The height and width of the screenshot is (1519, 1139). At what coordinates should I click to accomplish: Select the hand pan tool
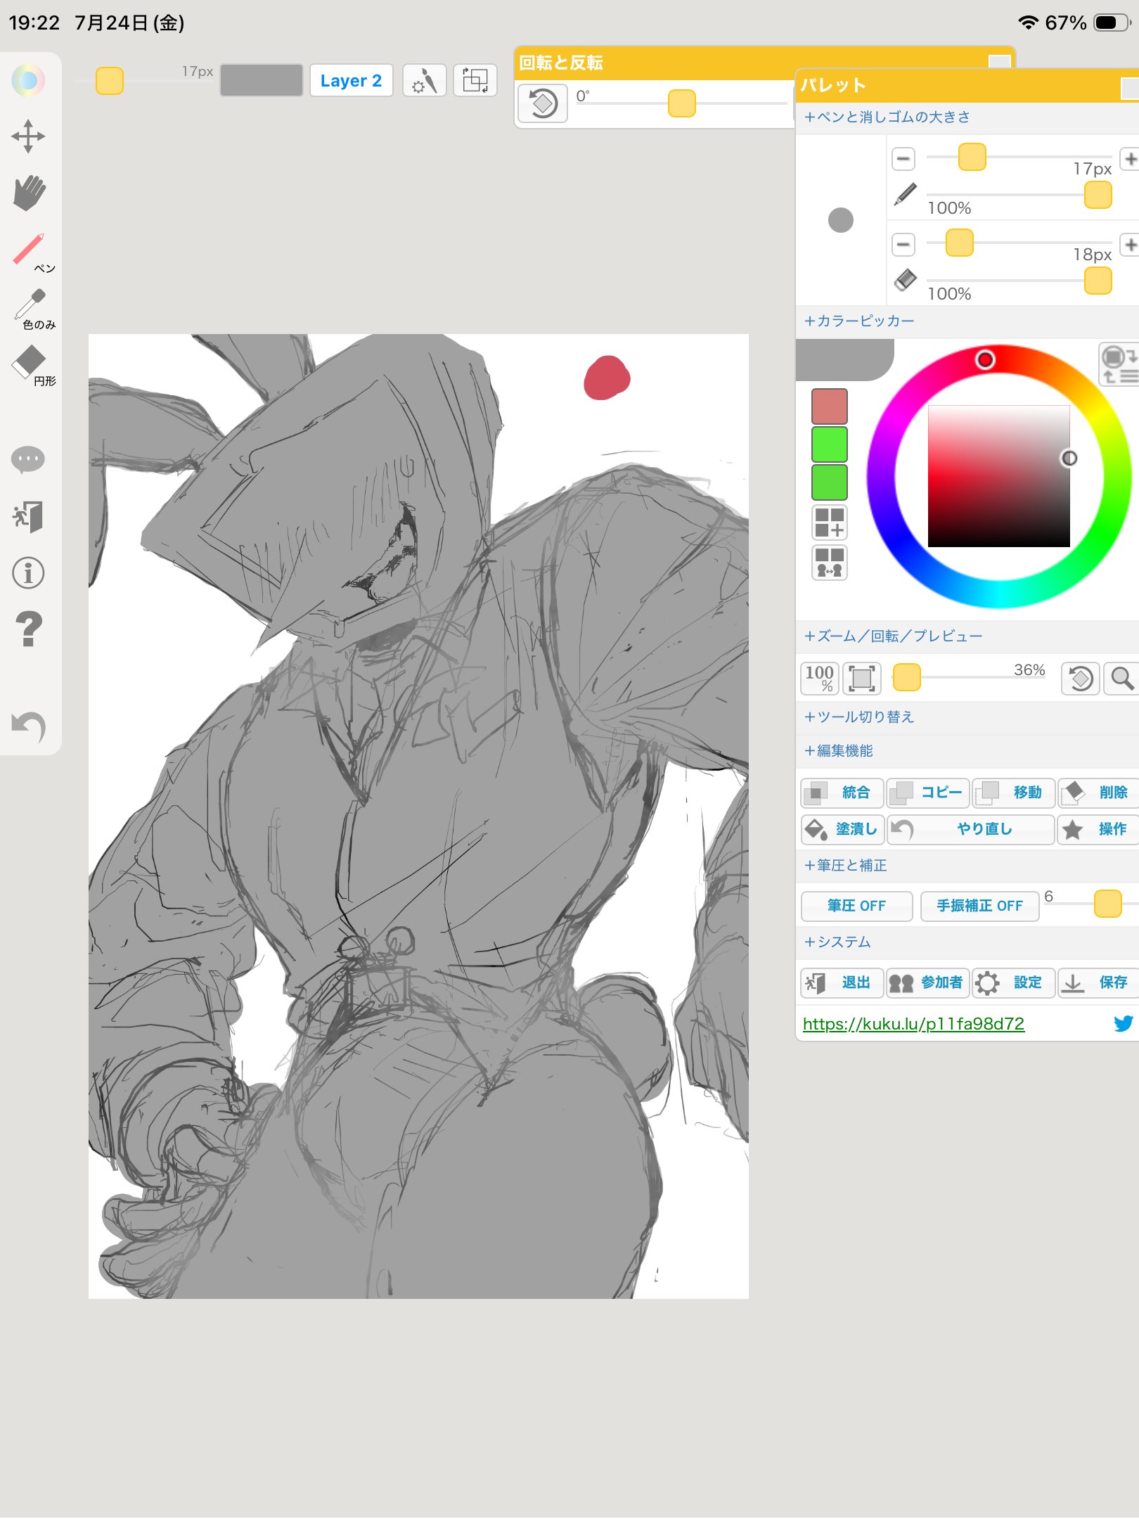(x=28, y=193)
